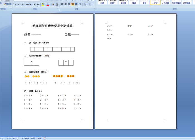Apply 标题 style
This screenshot has height=140, width=195.
coord(102,2)
